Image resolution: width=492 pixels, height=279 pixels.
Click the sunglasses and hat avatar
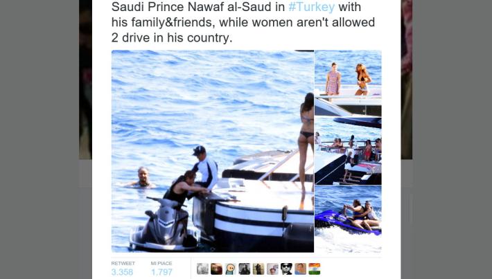pos(286,269)
